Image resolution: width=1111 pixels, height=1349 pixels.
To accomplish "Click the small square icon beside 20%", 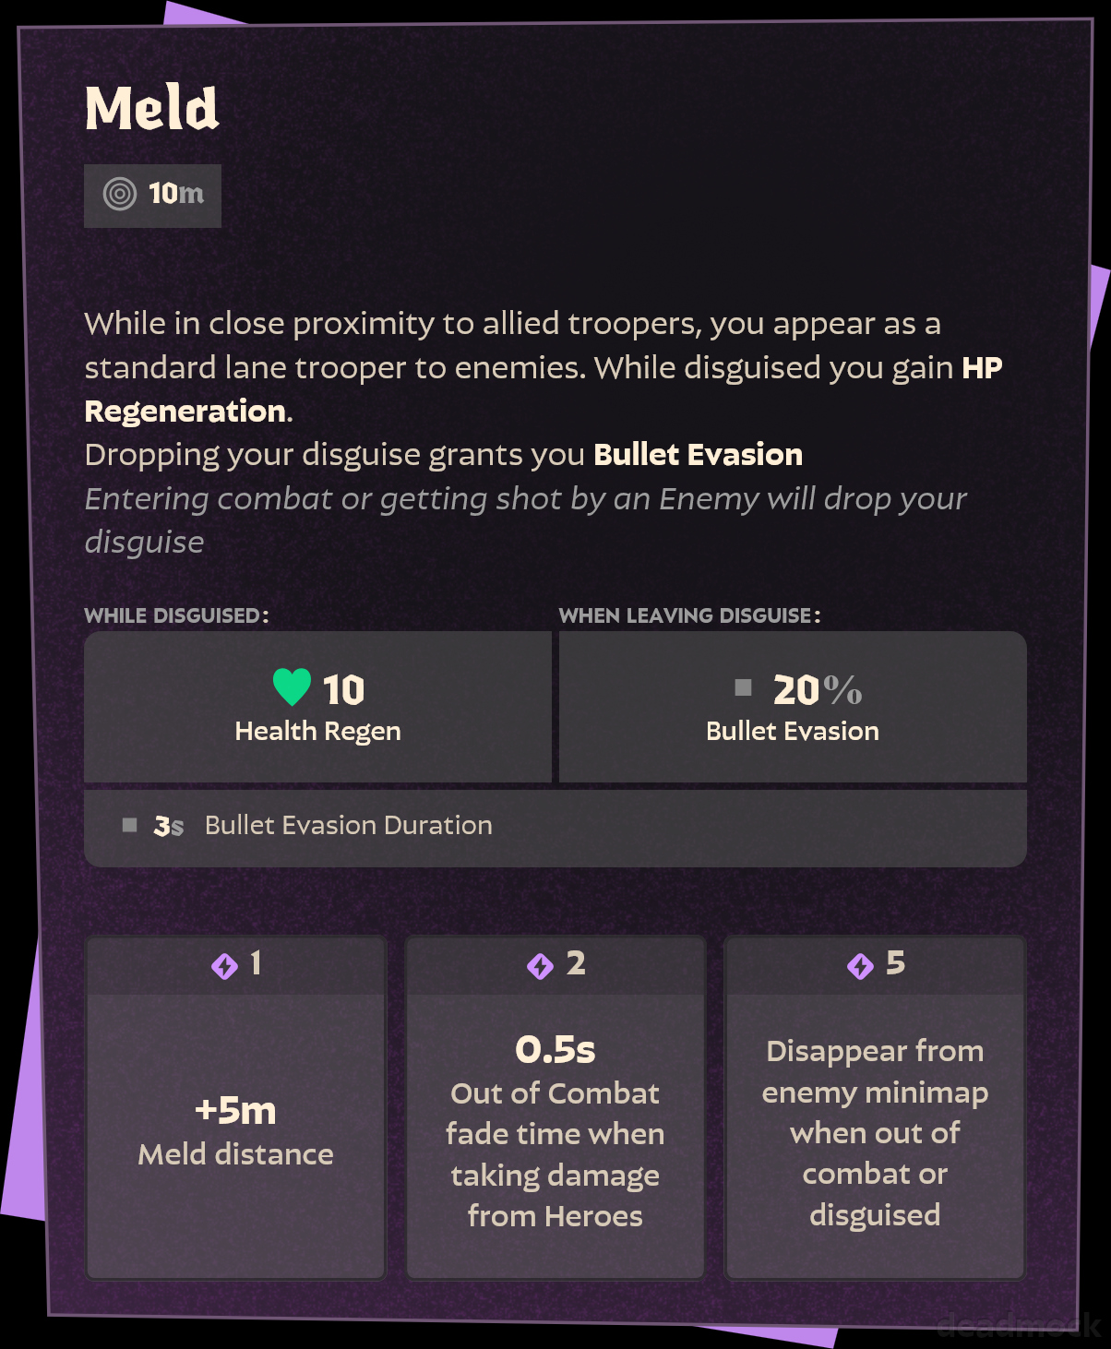I will click(743, 687).
